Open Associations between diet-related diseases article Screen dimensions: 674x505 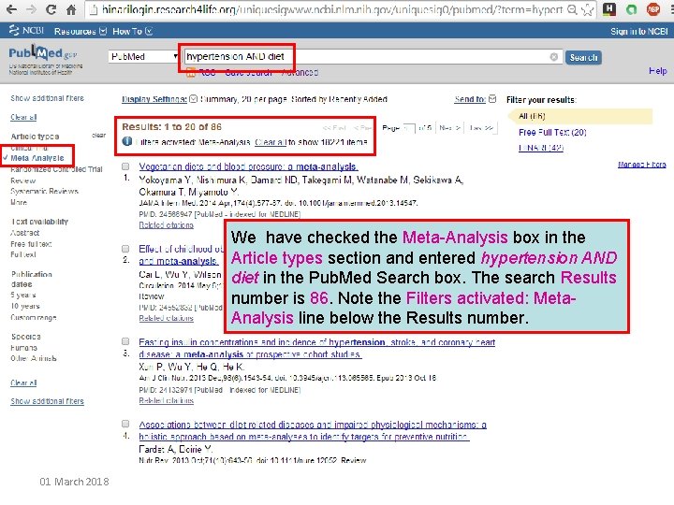[x=313, y=431]
